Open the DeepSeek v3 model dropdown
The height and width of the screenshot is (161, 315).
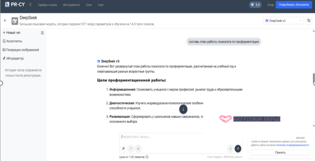pos(283,20)
